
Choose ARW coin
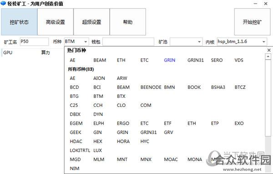click(122, 78)
